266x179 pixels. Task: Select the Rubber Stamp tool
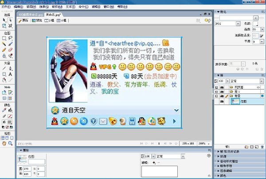10,55
